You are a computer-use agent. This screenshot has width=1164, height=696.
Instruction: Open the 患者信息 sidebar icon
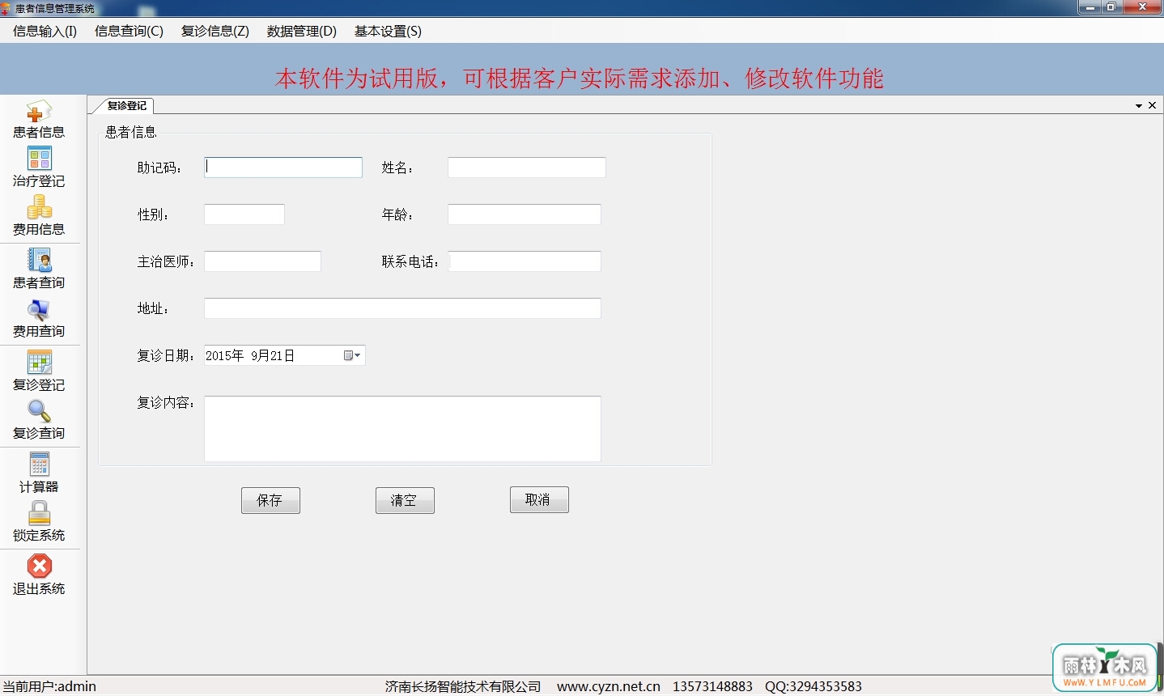39,113
